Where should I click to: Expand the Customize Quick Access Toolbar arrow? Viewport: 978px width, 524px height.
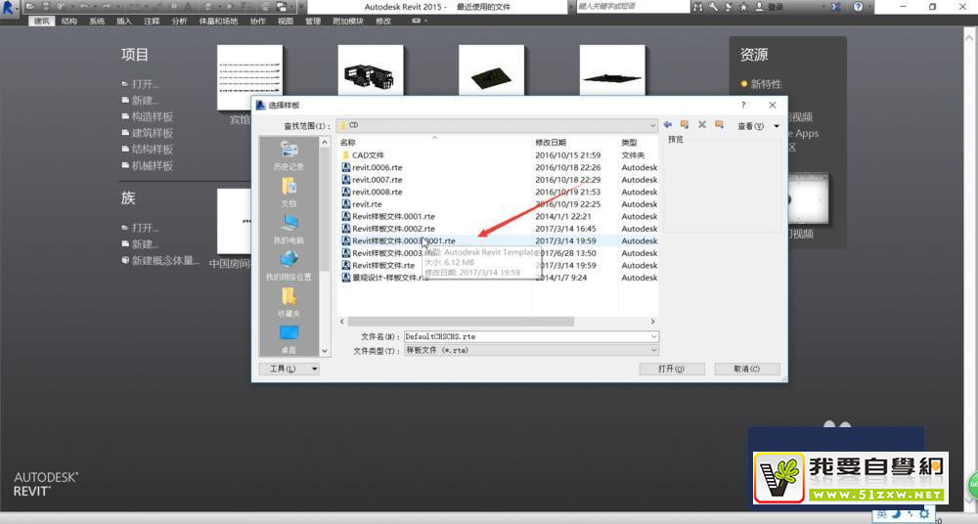tap(301, 7)
